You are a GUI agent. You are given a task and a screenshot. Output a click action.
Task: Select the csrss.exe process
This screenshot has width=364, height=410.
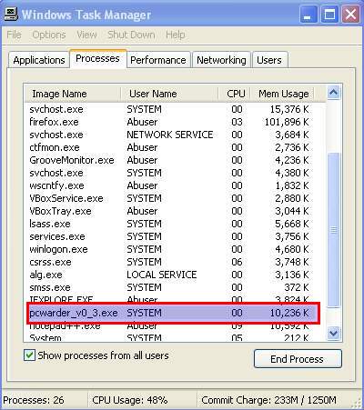click(x=170, y=262)
